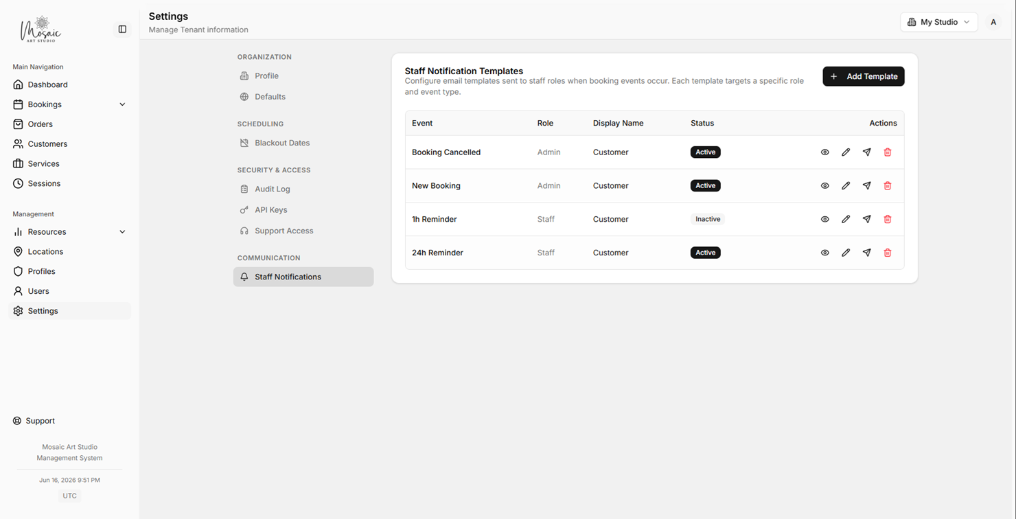This screenshot has height=519, width=1016.
Task: Click the Role column header
Action: click(545, 124)
